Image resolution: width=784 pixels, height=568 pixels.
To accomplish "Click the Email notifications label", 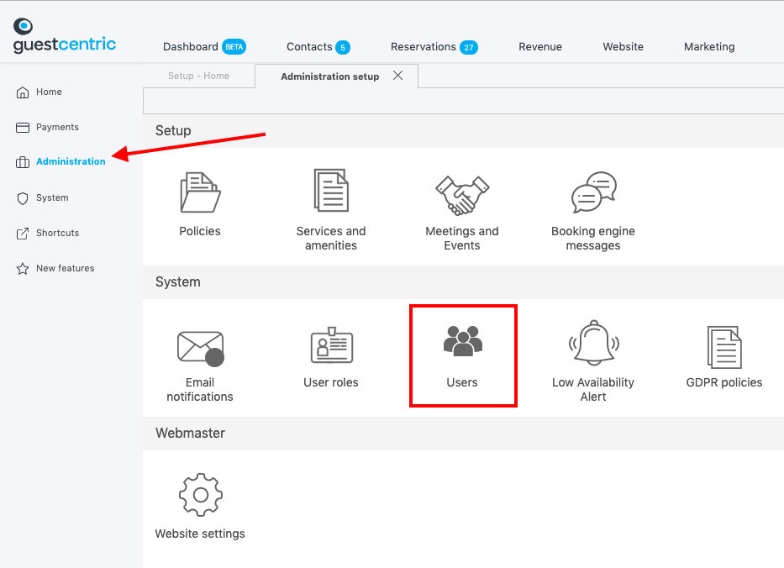I will click(x=200, y=390).
